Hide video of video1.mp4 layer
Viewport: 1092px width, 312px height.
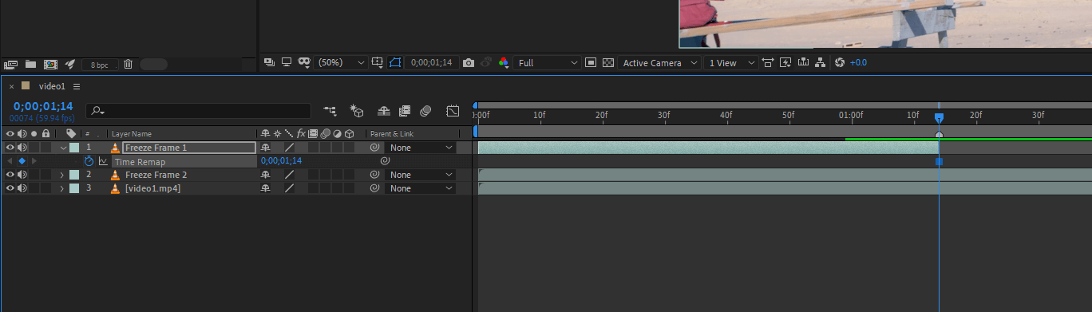point(10,188)
